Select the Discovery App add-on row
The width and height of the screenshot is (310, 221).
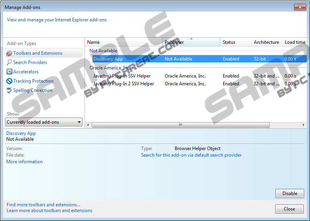pos(108,59)
